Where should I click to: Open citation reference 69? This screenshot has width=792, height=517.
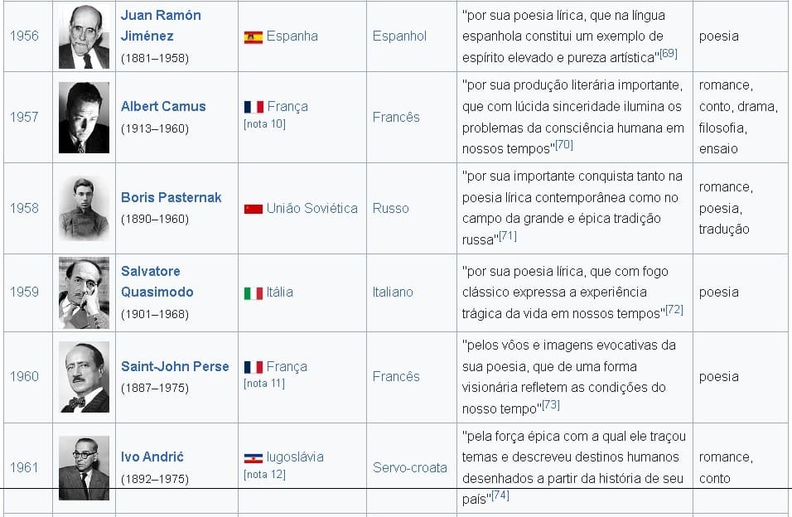669,54
